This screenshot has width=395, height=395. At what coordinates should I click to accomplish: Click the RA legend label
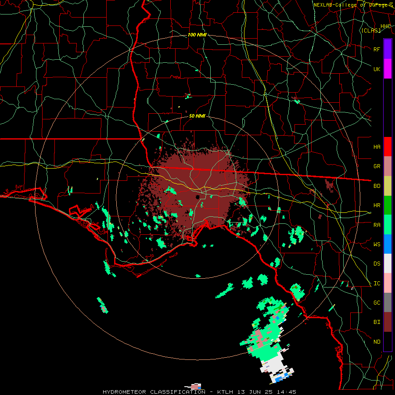click(377, 225)
